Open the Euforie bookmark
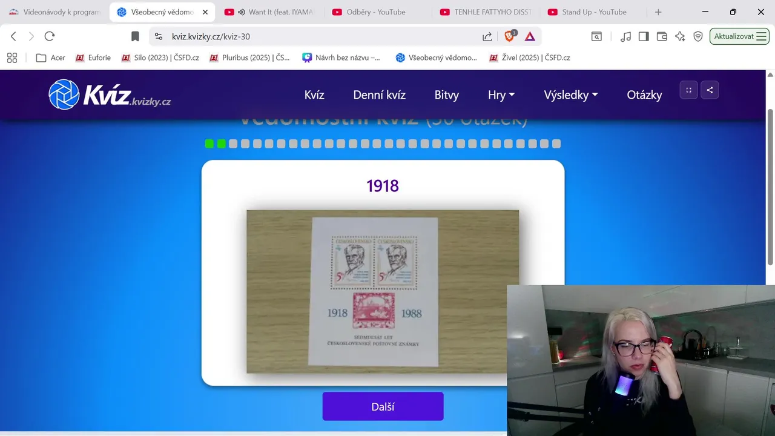The width and height of the screenshot is (775, 436). tap(93, 58)
